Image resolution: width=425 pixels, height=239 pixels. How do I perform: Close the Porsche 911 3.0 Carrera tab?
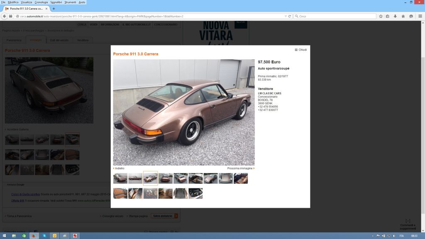[x=46, y=9]
